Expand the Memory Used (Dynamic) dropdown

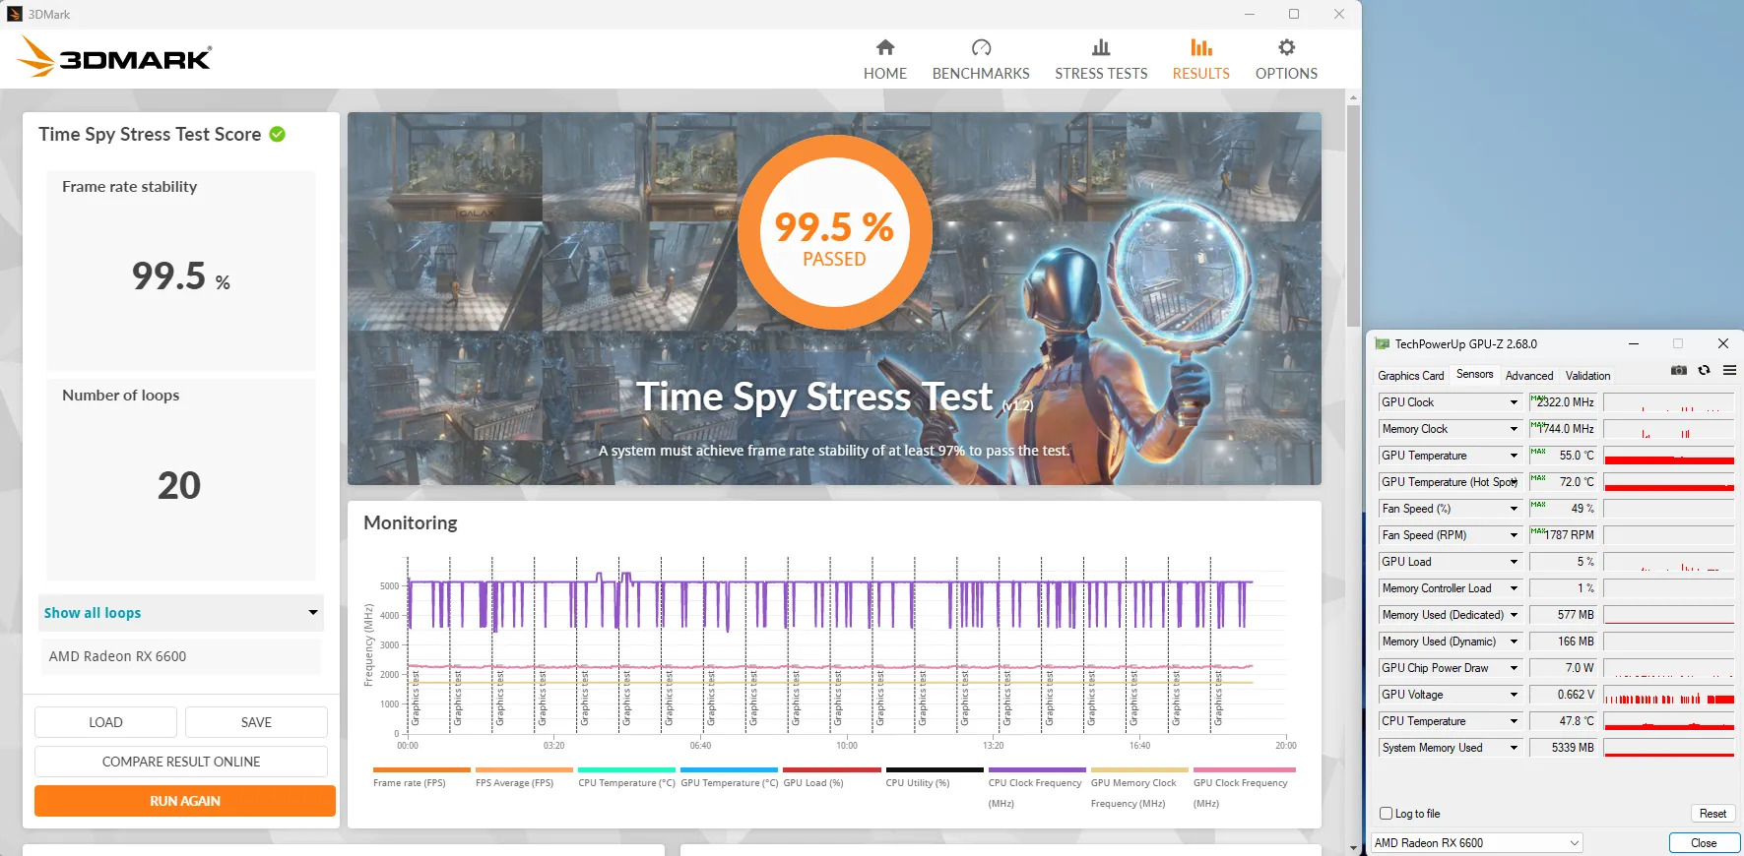tap(1514, 642)
